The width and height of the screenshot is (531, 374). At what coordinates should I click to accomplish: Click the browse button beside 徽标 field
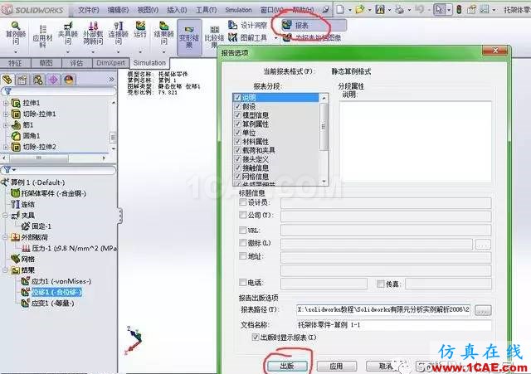point(483,244)
